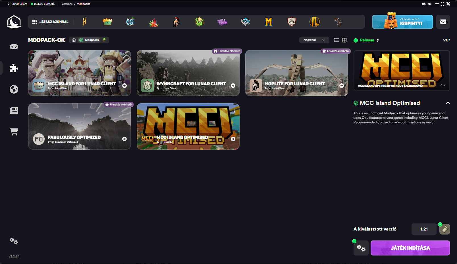Open the Discord link in the title bar
The height and width of the screenshot is (264, 457).
[424, 4]
